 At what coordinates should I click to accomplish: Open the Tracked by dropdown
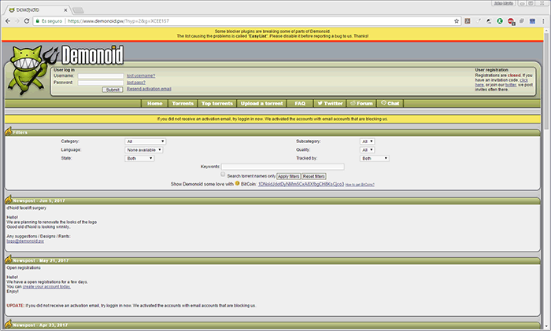click(374, 158)
